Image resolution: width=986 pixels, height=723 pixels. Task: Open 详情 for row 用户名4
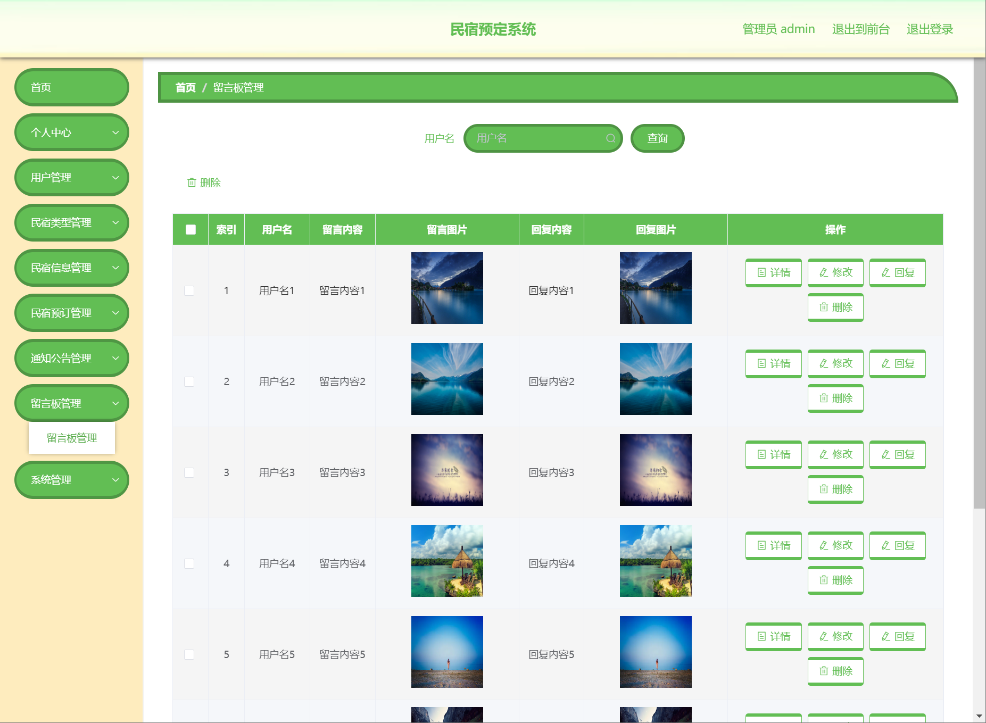[773, 545]
